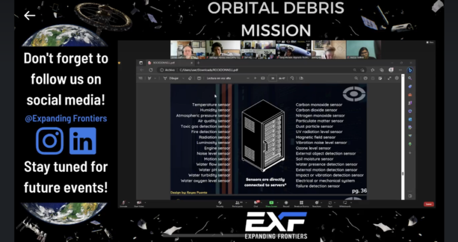Expand the arrow next to Chat
Viewport: 458px width, 242px height.
(x=261, y=203)
